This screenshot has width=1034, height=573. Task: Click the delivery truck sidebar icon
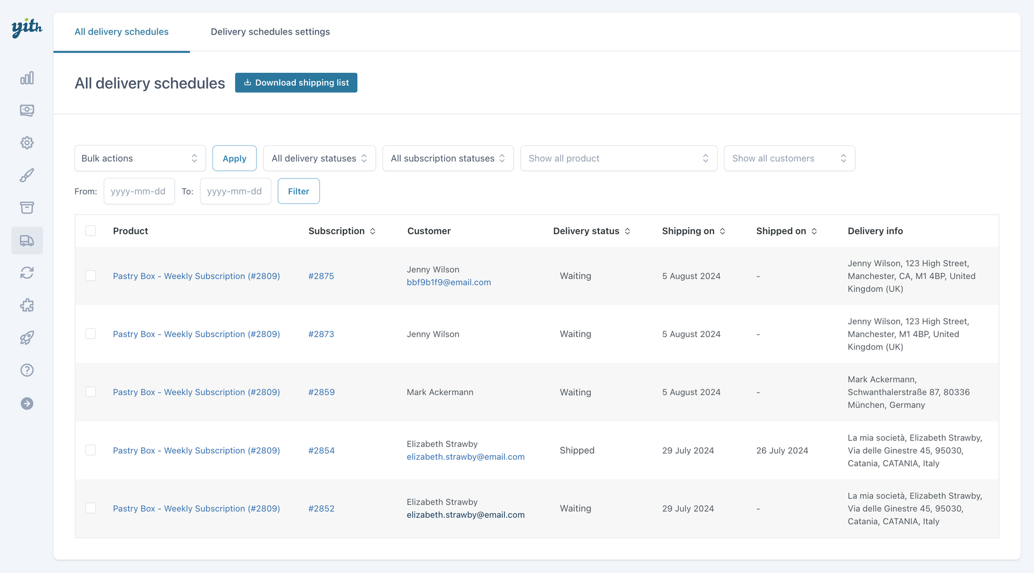coord(27,240)
